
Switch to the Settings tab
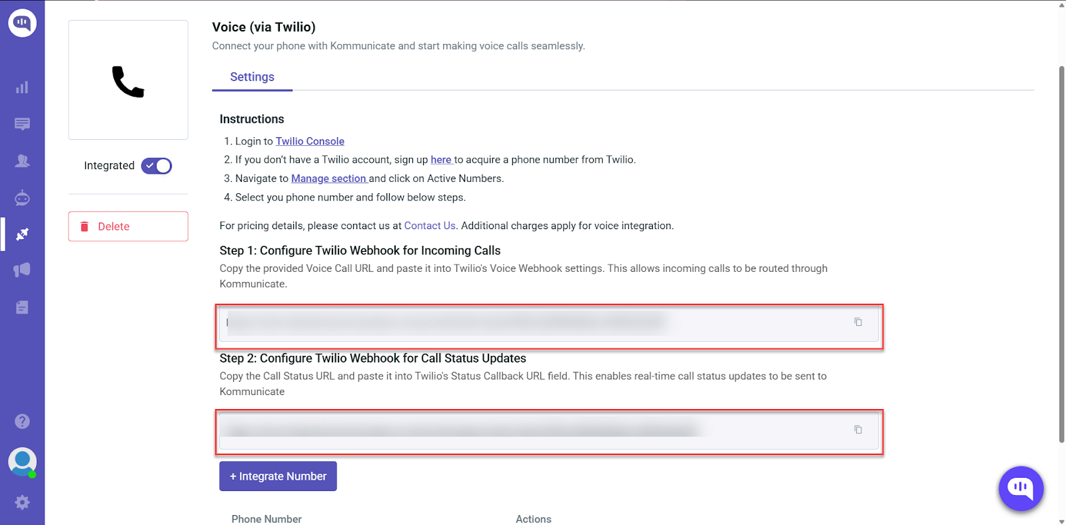(x=252, y=77)
